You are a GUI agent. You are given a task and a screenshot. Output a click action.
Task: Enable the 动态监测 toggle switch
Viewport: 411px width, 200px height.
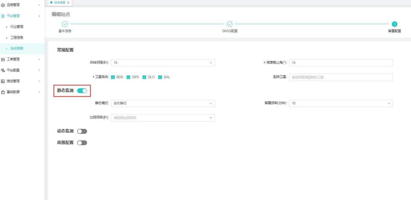coord(82,131)
